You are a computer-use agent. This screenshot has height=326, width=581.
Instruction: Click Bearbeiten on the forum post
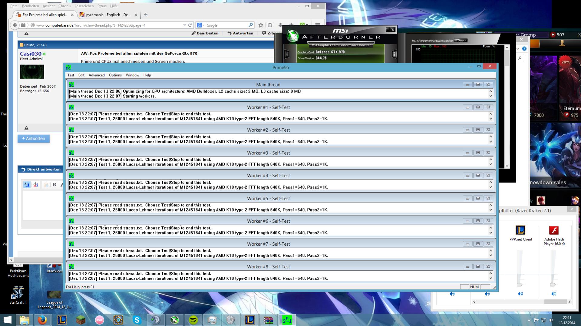tap(205, 33)
